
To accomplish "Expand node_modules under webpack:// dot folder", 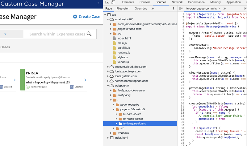I will (114, 105).
